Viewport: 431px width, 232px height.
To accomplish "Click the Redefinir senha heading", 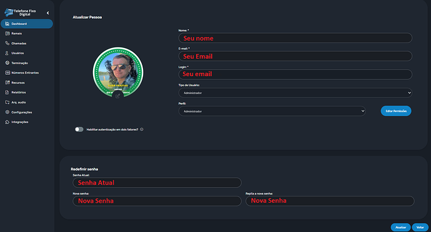I will [84, 169].
